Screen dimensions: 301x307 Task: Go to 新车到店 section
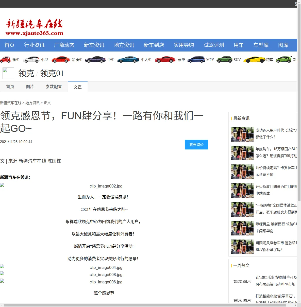pyautogui.click(x=154, y=45)
